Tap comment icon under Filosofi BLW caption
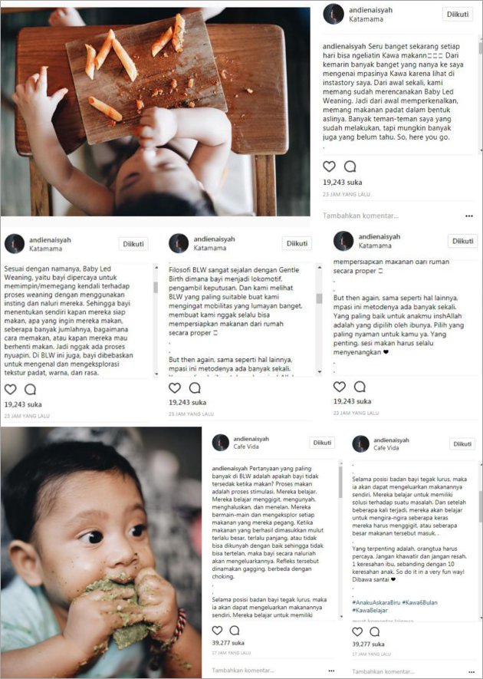The height and width of the screenshot is (679, 483). [x=195, y=388]
